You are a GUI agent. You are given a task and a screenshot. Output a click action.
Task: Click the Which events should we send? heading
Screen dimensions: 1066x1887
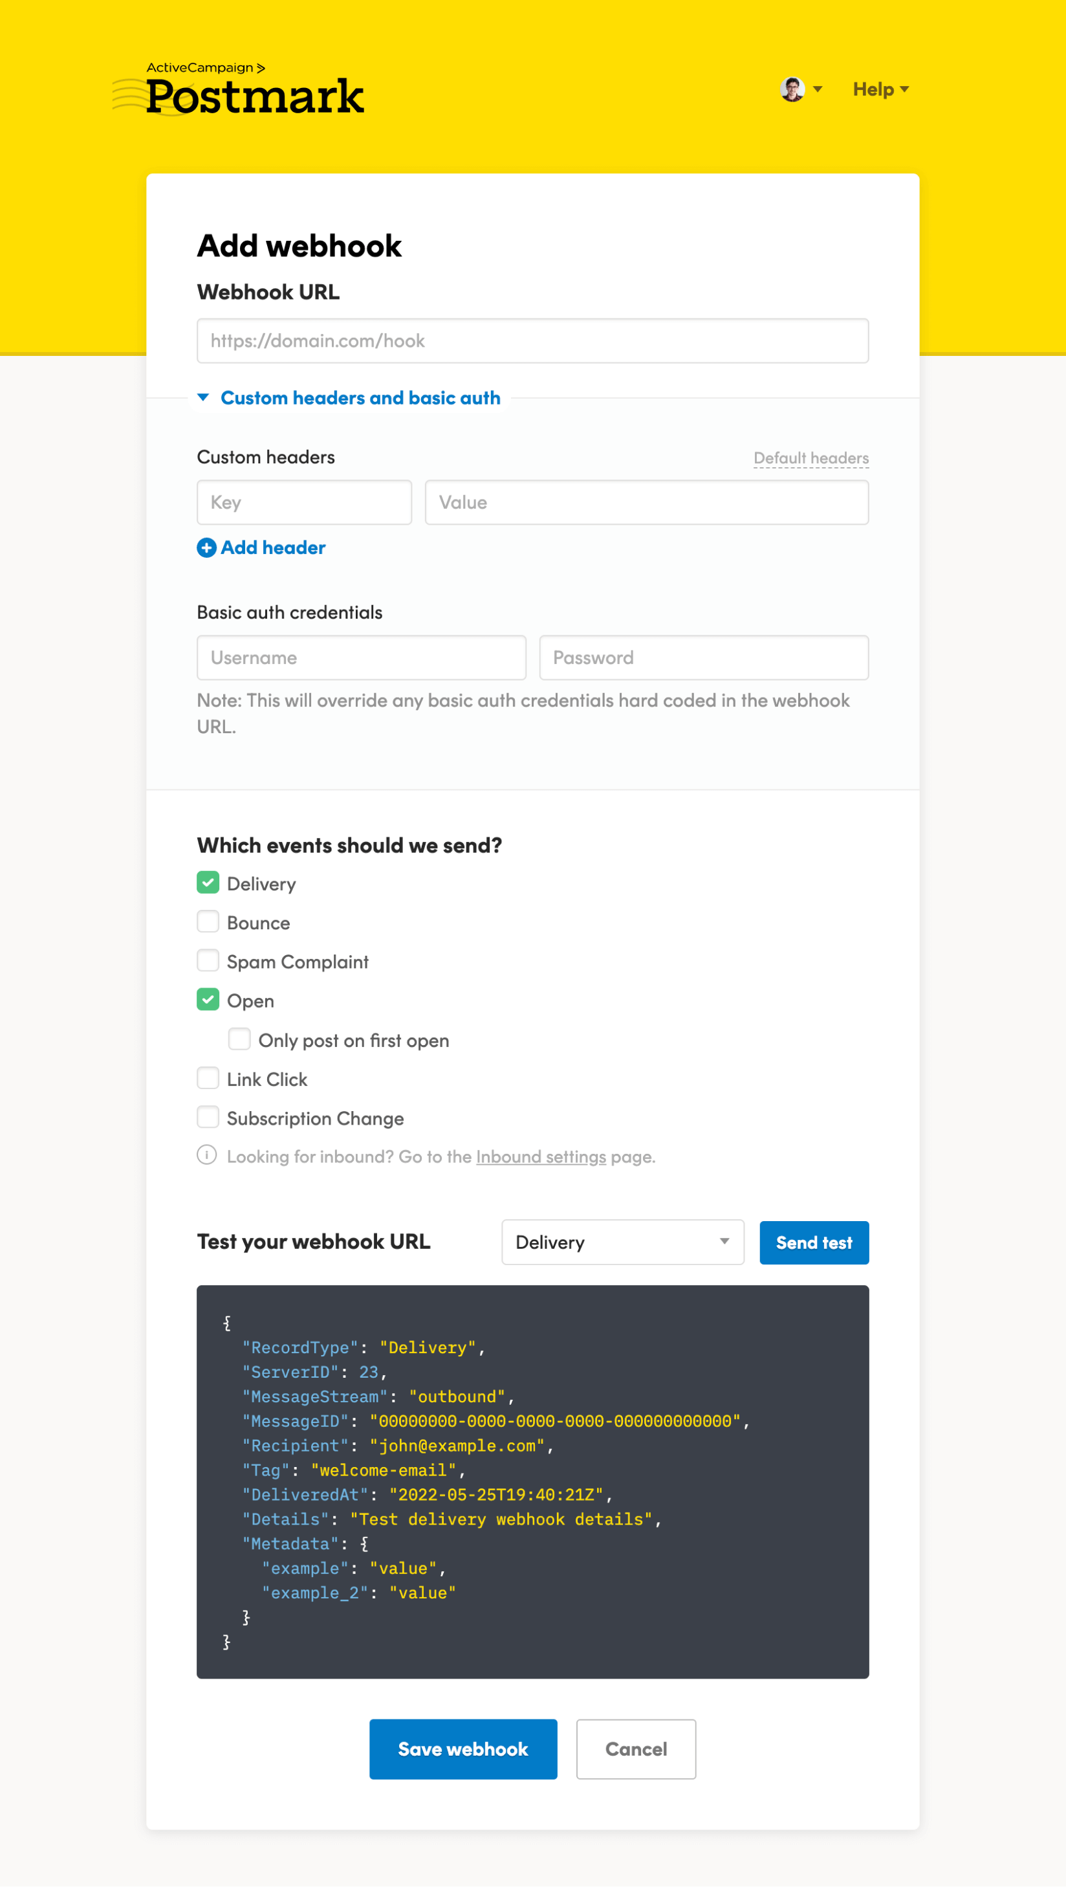[349, 845]
